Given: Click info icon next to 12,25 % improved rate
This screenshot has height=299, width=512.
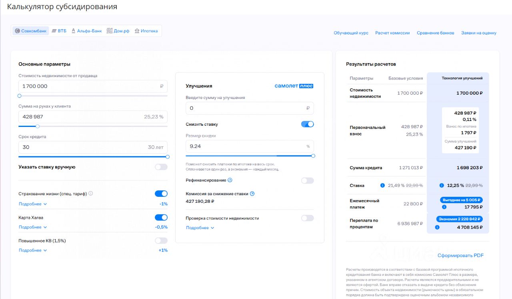Looking at the screenshot, I should [442, 186].
